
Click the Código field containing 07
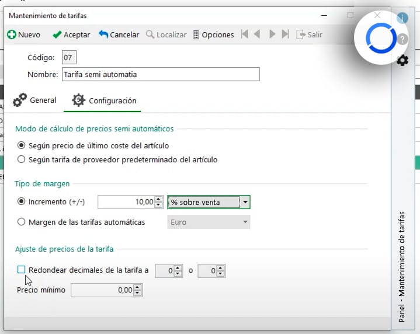point(69,57)
